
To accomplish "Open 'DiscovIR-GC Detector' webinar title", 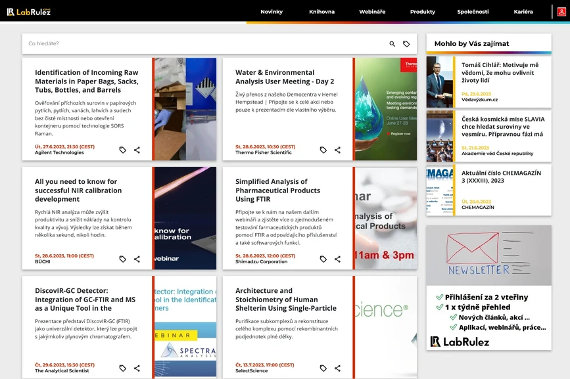I will pyautogui.click(x=85, y=300).
